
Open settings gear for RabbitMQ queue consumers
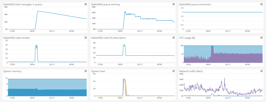[261, 4]
